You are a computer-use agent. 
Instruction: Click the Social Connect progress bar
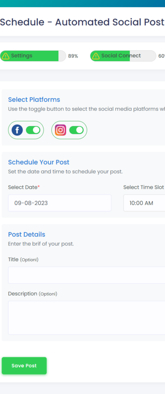point(123,56)
